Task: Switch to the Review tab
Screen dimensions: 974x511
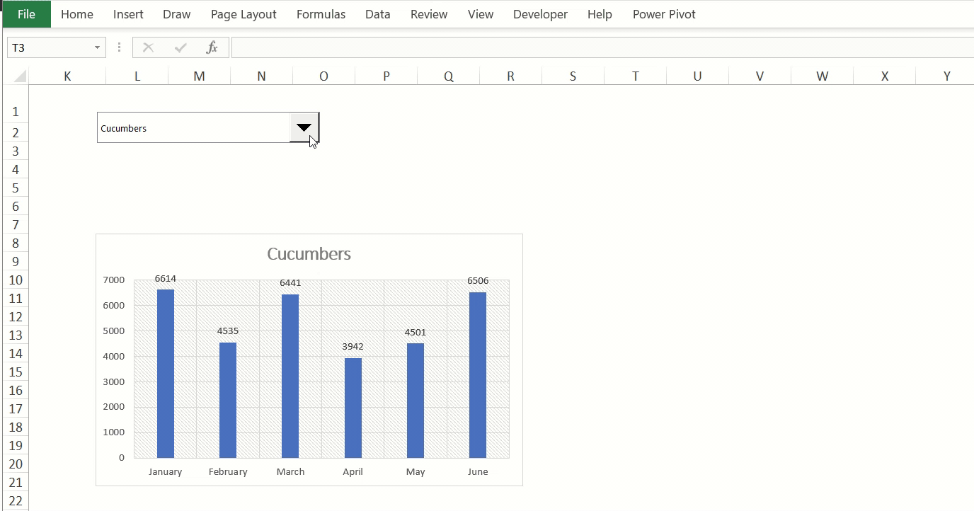Action: [x=429, y=14]
